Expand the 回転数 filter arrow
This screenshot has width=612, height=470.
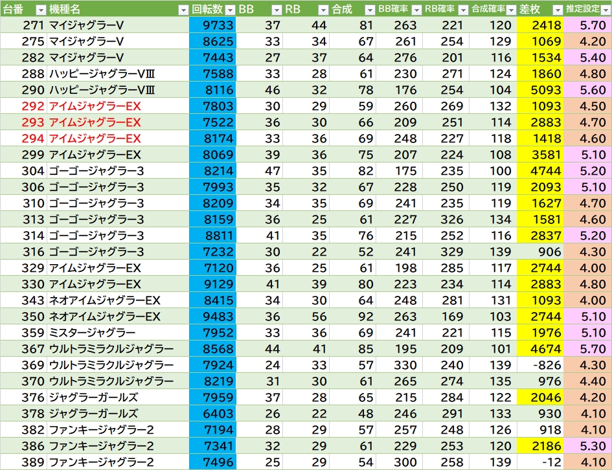coord(229,10)
